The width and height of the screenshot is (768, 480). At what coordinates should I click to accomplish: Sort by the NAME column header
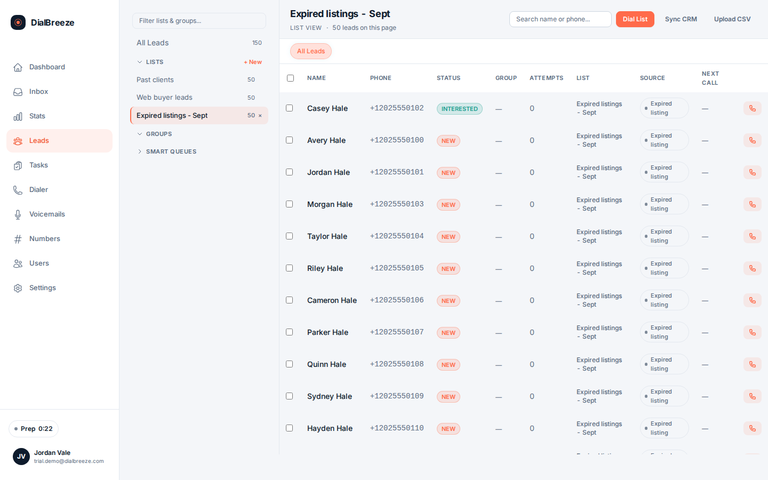pyautogui.click(x=316, y=78)
